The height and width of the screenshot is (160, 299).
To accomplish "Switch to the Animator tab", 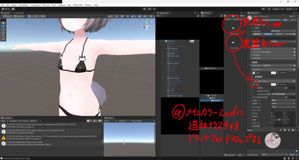I will [x=18, y=13].
